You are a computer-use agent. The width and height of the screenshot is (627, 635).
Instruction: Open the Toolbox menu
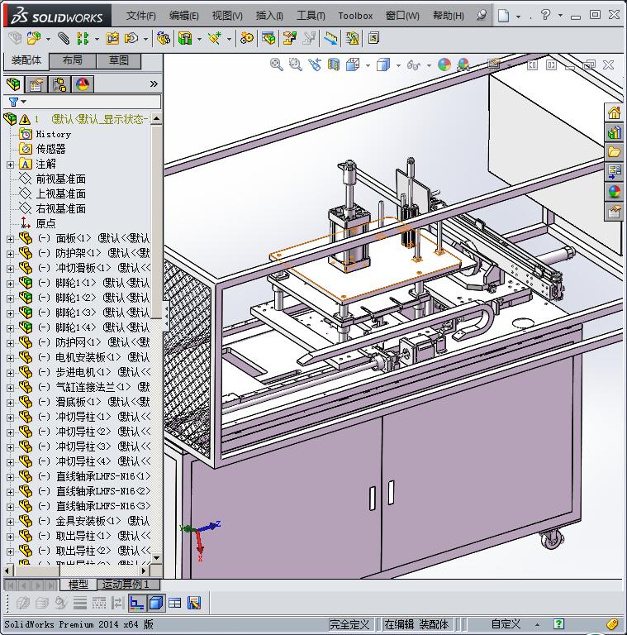pos(355,16)
